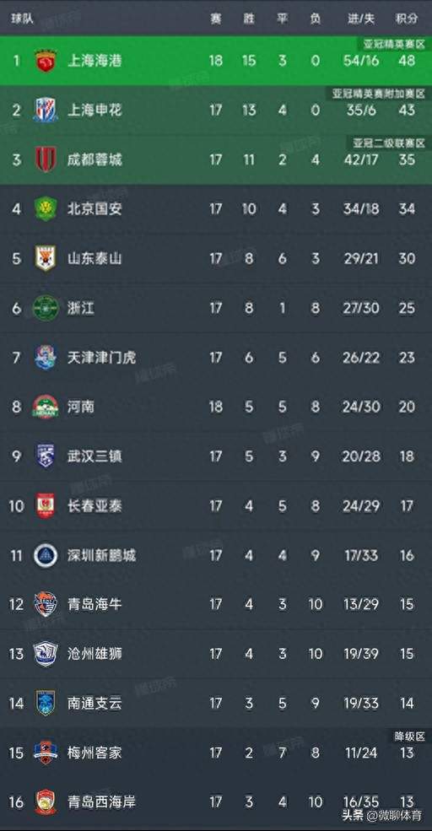
Task: Click the 上海申花 team crest
Action: pos(46,110)
